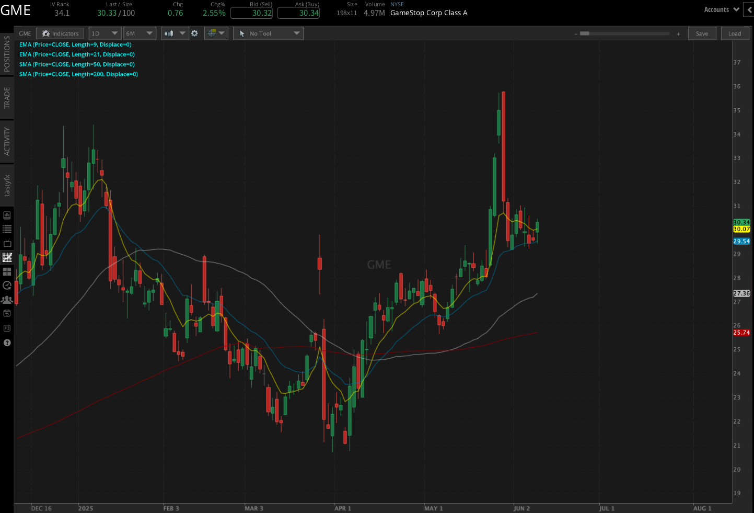Open the No Tool drawing dropdown
754x513 pixels.
pyautogui.click(x=268, y=33)
